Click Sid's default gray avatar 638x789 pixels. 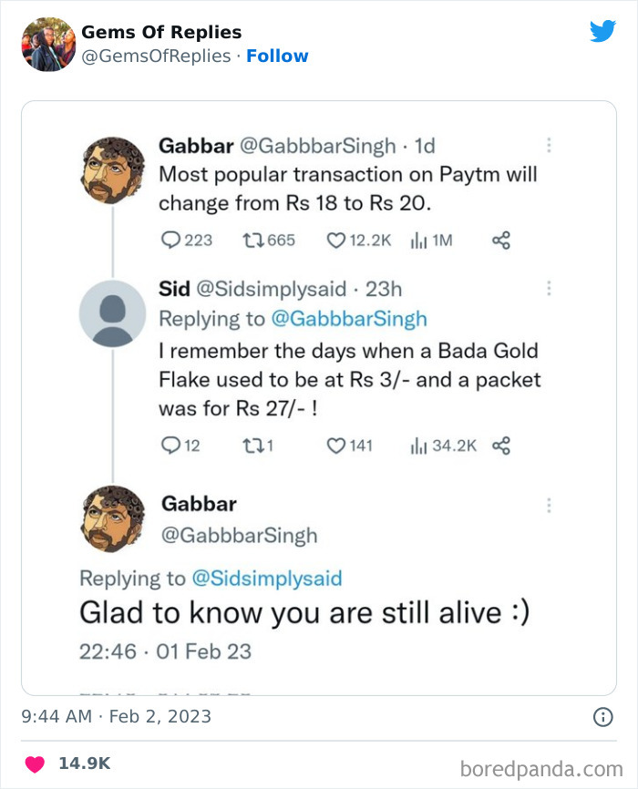(x=112, y=314)
